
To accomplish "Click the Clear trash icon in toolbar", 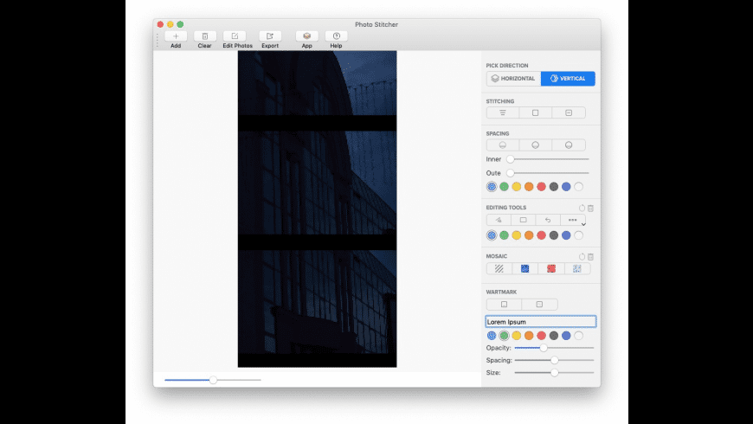I will pyautogui.click(x=204, y=35).
